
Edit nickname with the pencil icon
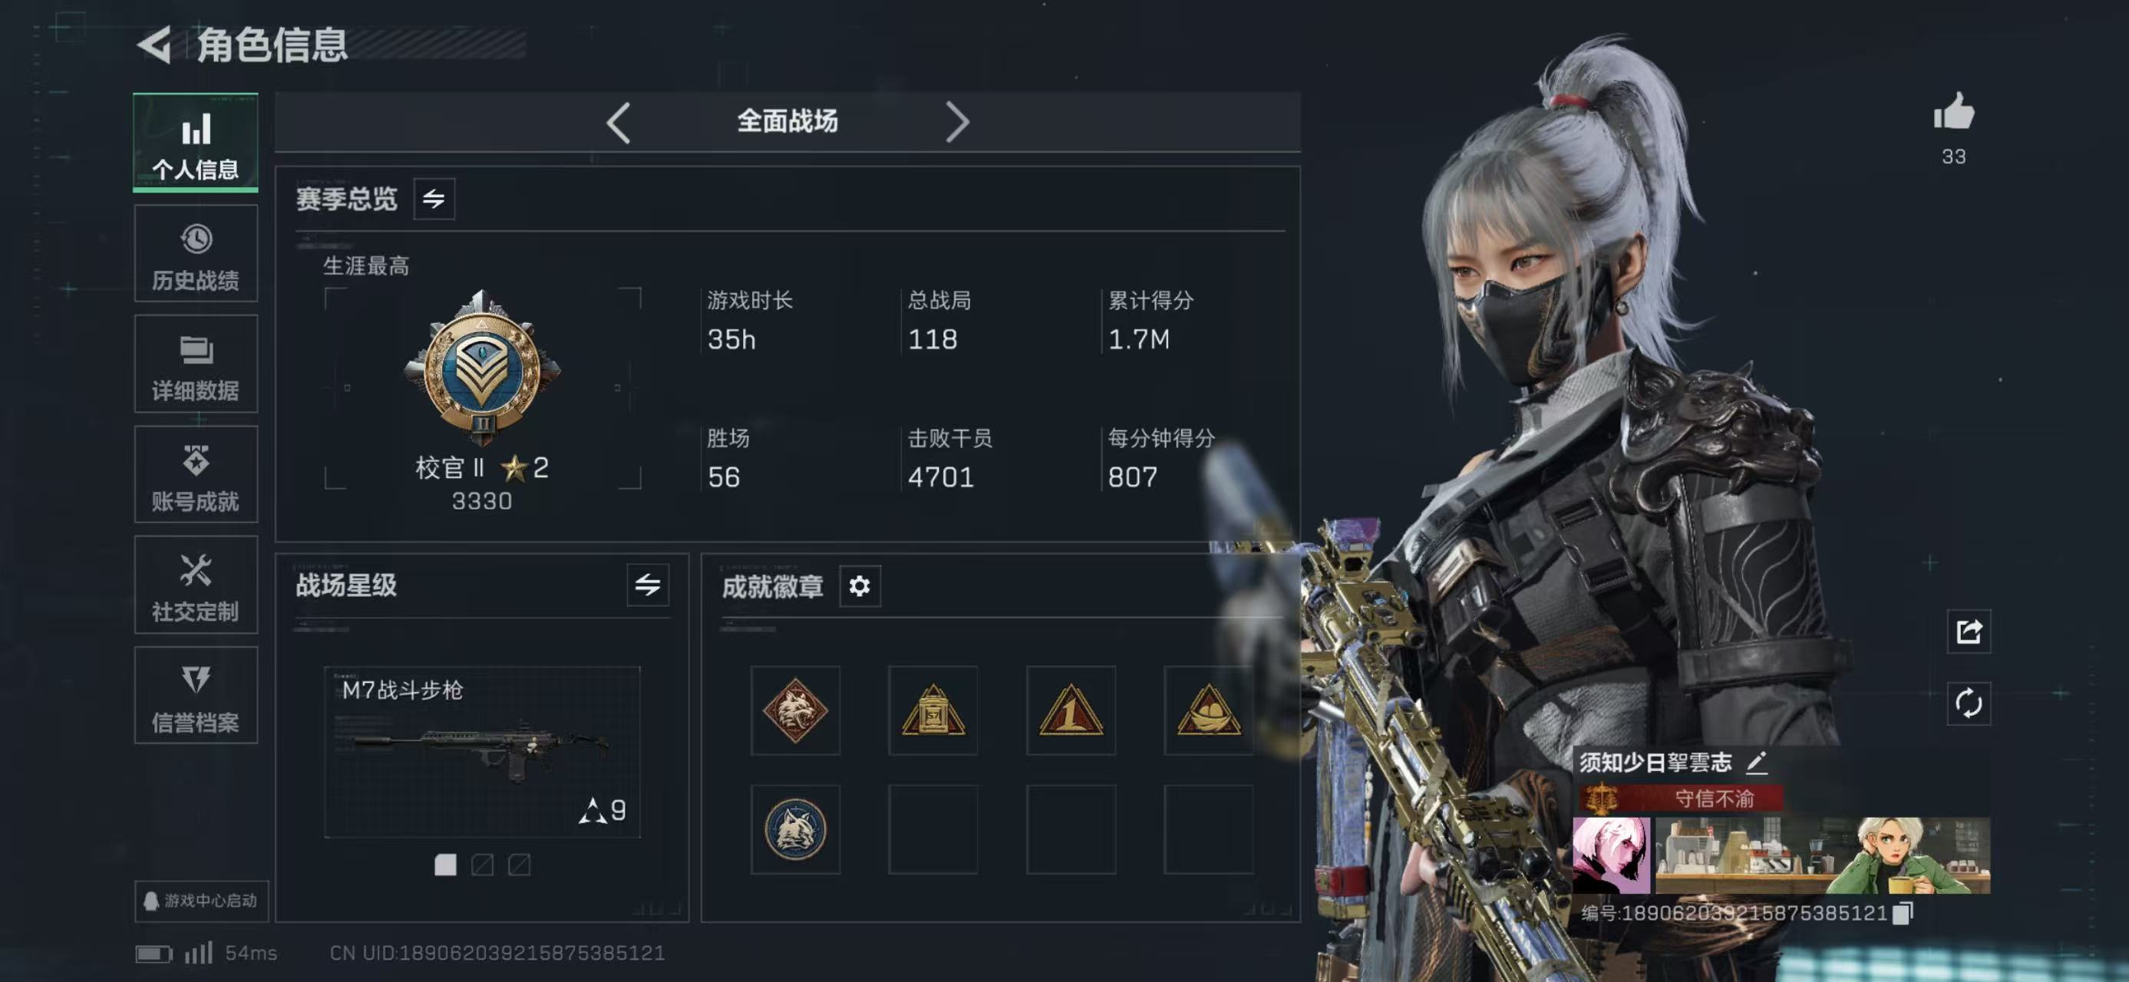click(1757, 763)
